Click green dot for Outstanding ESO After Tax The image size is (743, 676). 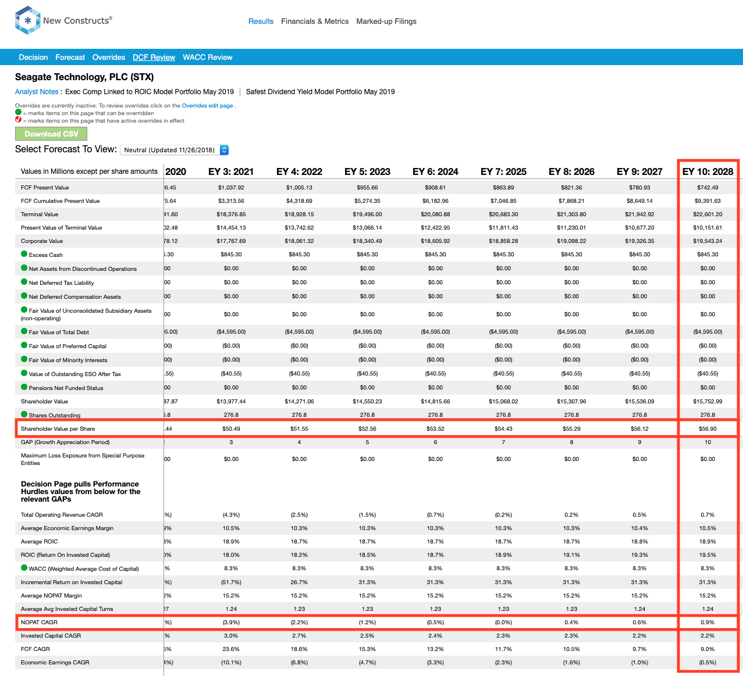click(x=24, y=373)
